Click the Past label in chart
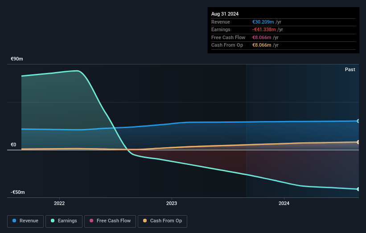This screenshot has height=233, width=366. click(x=350, y=69)
